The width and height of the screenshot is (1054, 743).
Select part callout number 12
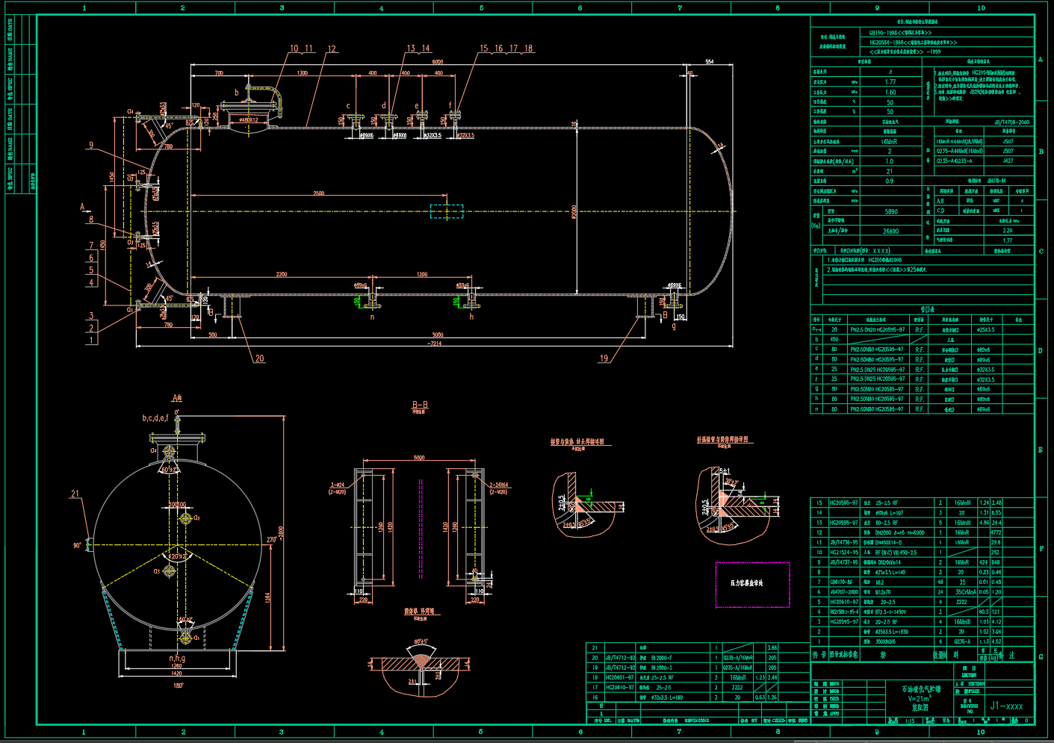tap(332, 49)
